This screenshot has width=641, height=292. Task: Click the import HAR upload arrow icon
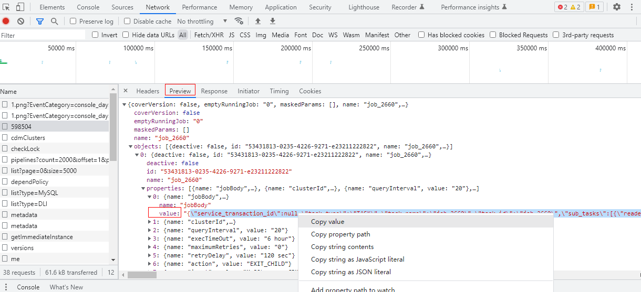tap(257, 21)
